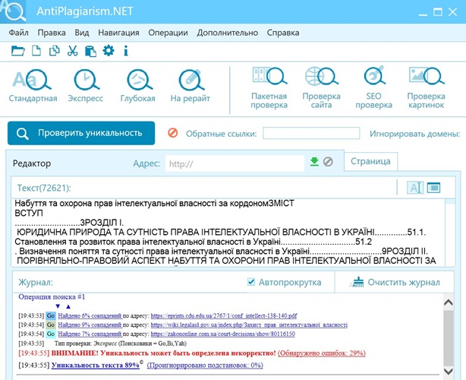Screen dimensions: 466x380
Task: Select the На рерайт check mode
Action: pyautogui.click(x=190, y=86)
